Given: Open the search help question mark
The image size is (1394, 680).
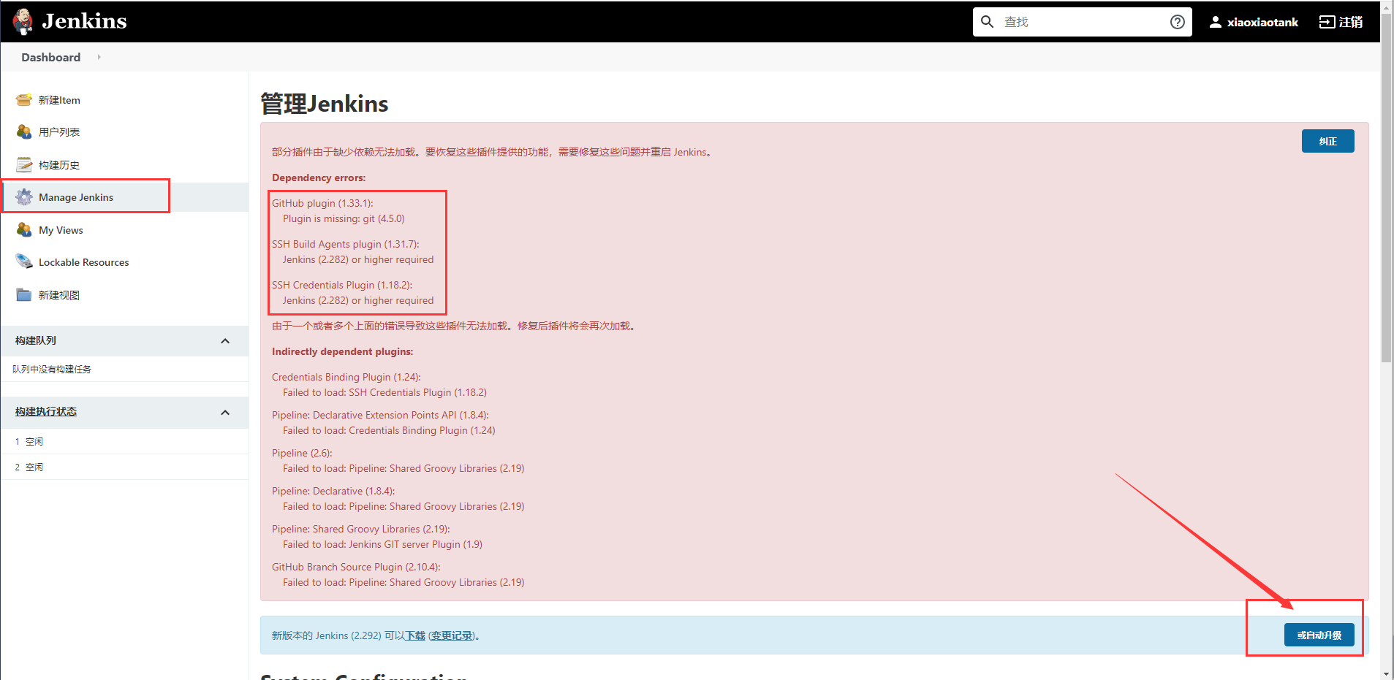Looking at the screenshot, I should coord(1177,21).
